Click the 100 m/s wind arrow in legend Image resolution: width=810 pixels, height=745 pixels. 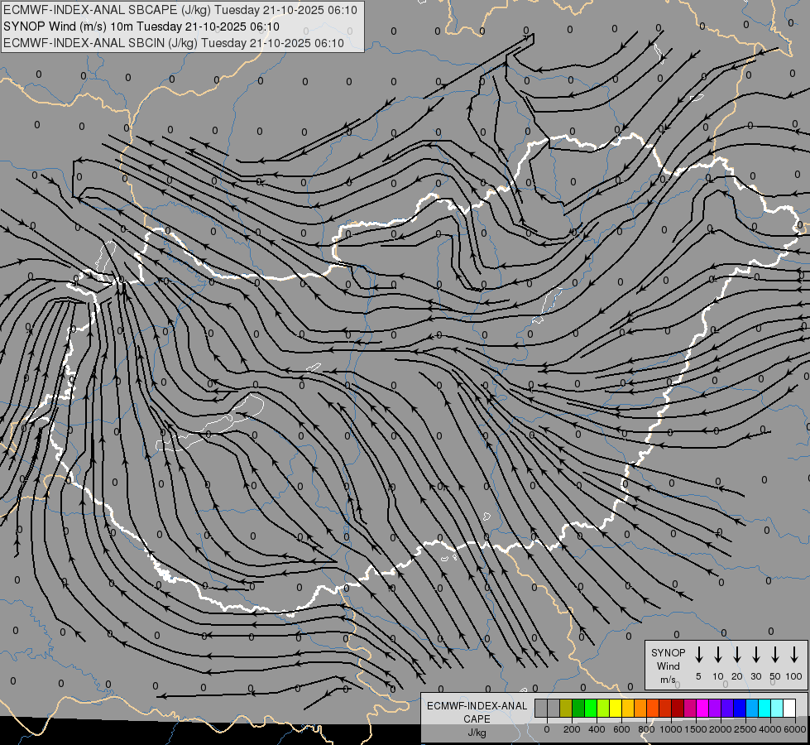click(x=794, y=655)
